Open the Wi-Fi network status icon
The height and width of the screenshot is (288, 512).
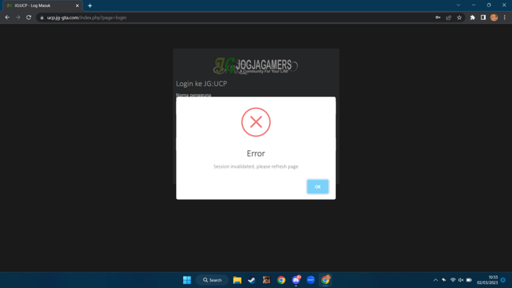pyautogui.click(x=453, y=280)
